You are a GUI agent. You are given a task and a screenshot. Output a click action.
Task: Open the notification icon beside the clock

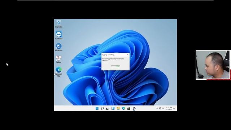(x=174, y=108)
